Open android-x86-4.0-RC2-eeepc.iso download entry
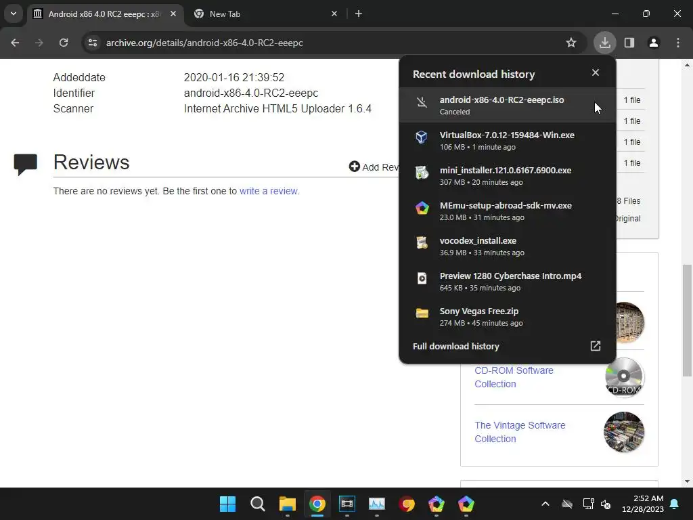This screenshot has height=520, width=693. pyautogui.click(x=508, y=105)
